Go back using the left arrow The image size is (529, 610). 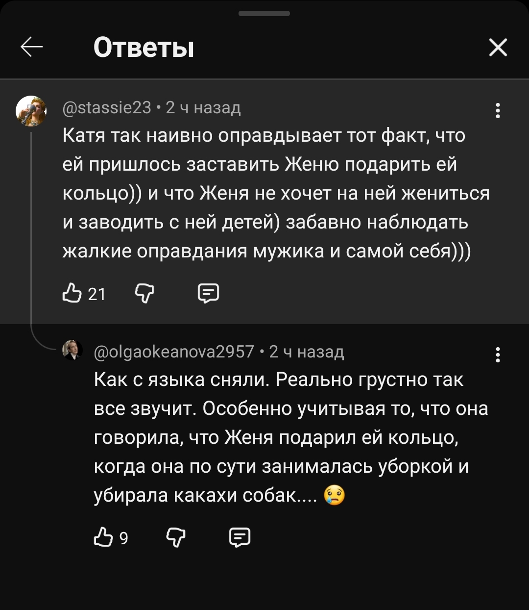[32, 48]
